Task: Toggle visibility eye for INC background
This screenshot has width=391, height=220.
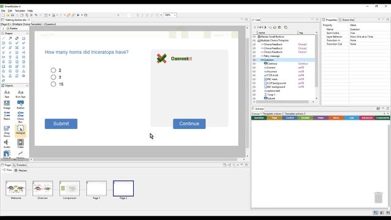Action: point(254,87)
